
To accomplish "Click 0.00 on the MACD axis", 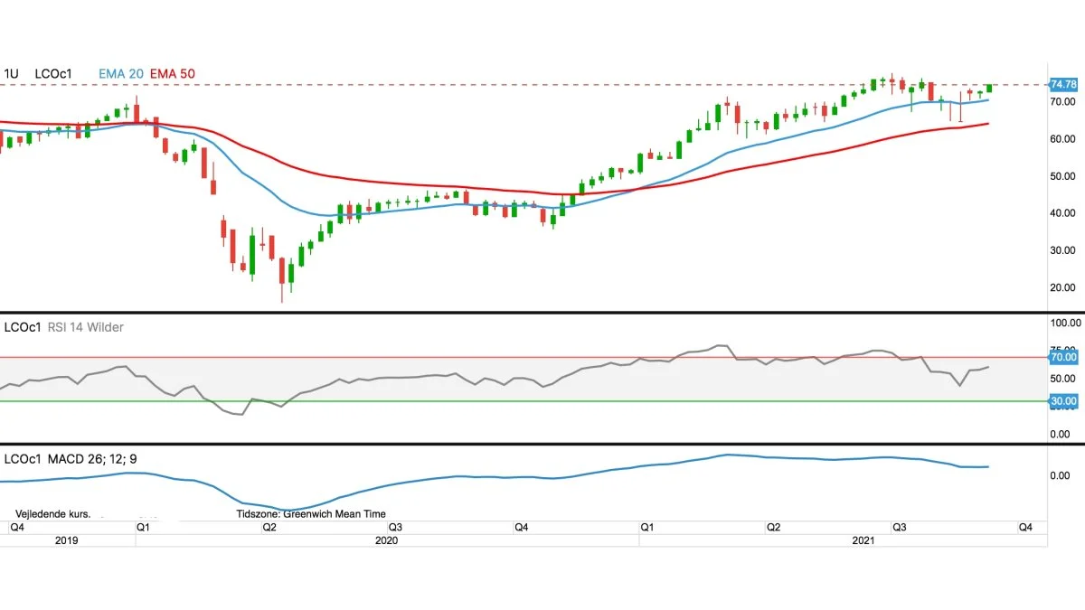I will (1061, 475).
